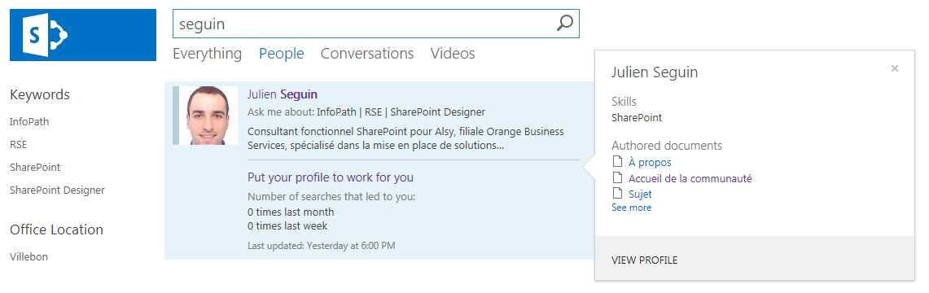Image resolution: width=929 pixels, height=293 pixels.
Task: Click the VIEW PROFILE button
Action: [645, 260]
